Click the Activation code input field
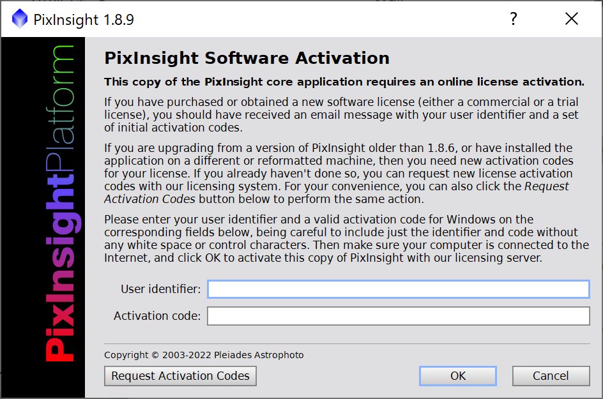Viewport: 603px width, 399px height. tap(399, 316)
